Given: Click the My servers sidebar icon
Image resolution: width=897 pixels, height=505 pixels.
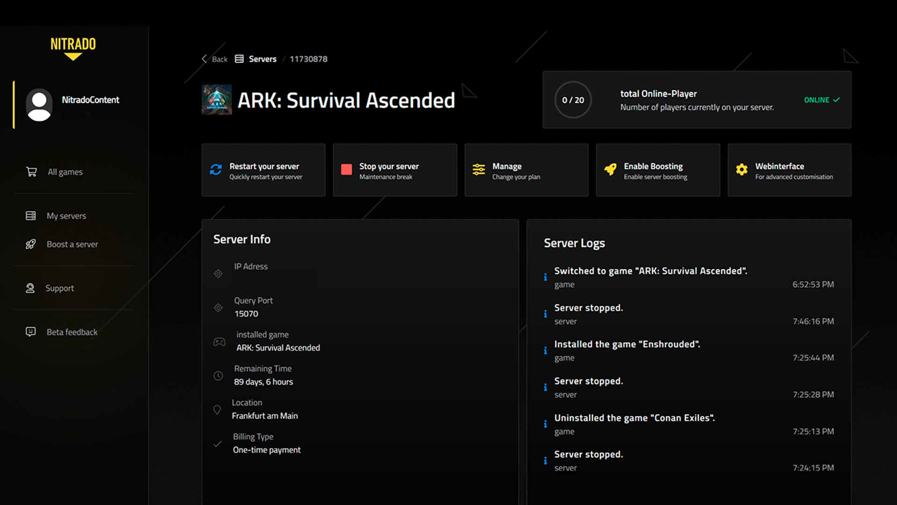Looking at the screenshot, I should [x=31, y=216].
